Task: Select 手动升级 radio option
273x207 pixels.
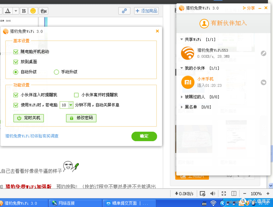Action: pos(56,72)
